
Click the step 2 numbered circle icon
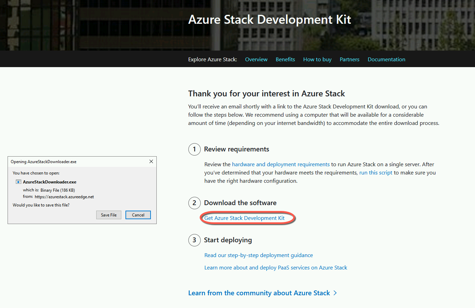[x=195, y=203]
